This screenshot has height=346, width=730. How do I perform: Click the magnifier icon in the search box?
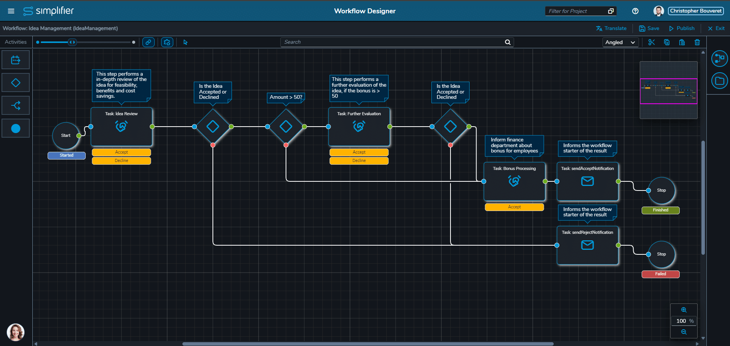[x=508, y=42]
